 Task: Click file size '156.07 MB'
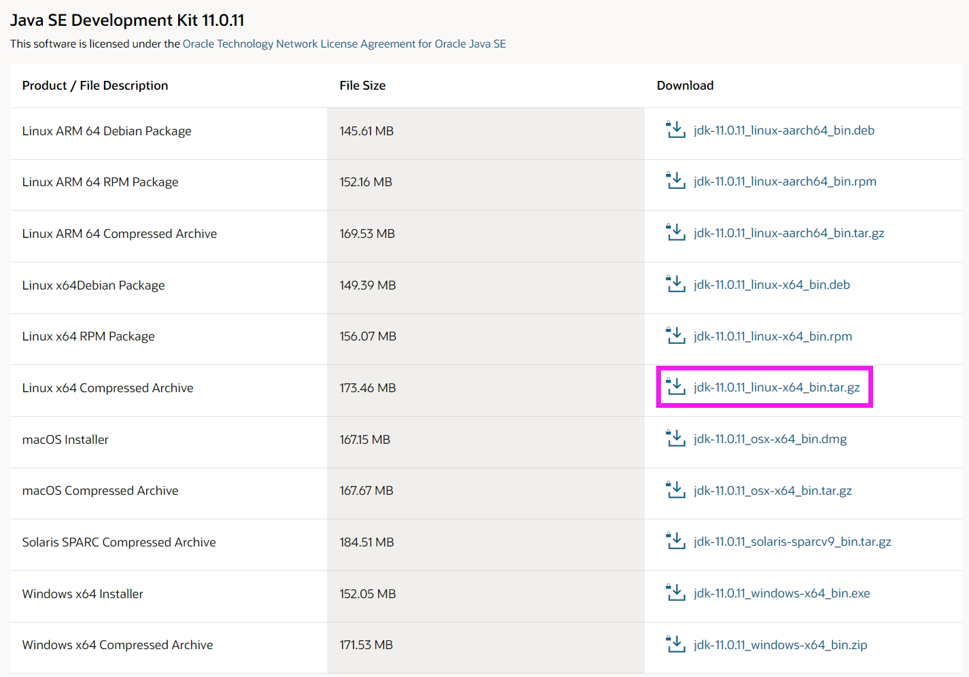[x=368, y=336]
